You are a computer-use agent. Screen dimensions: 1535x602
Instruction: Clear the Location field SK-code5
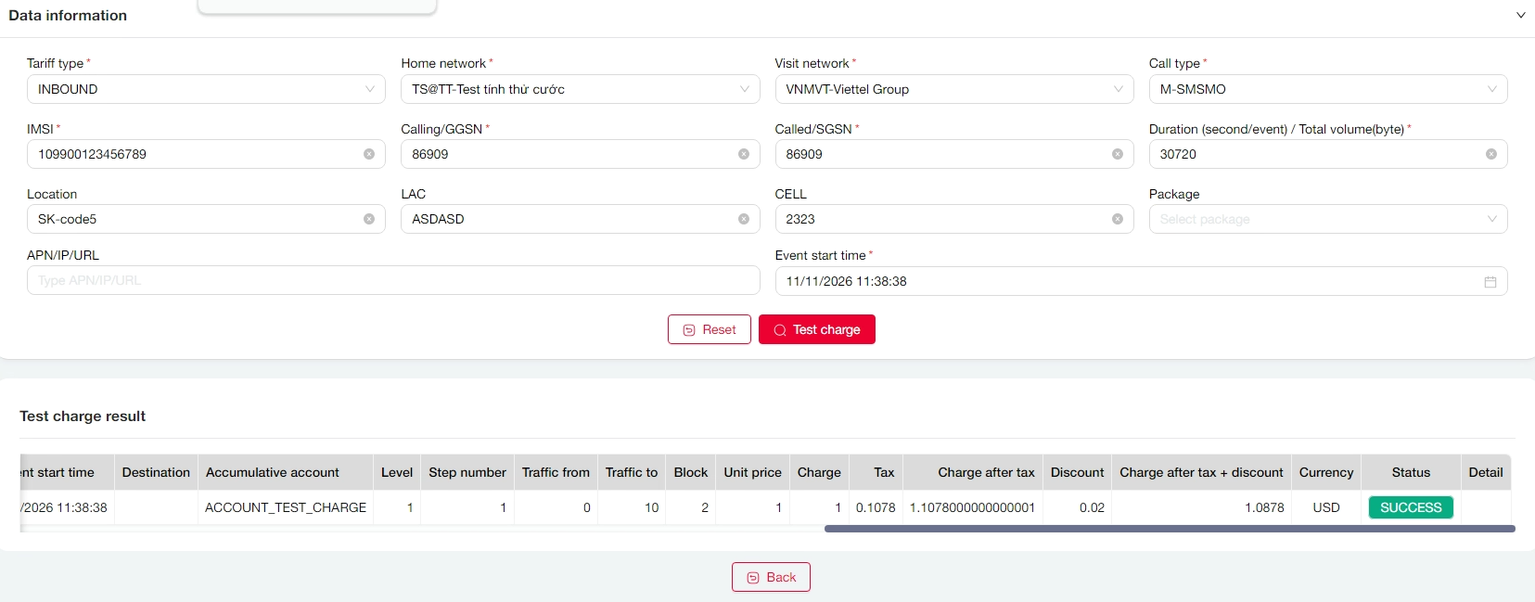tap(369, 219)
